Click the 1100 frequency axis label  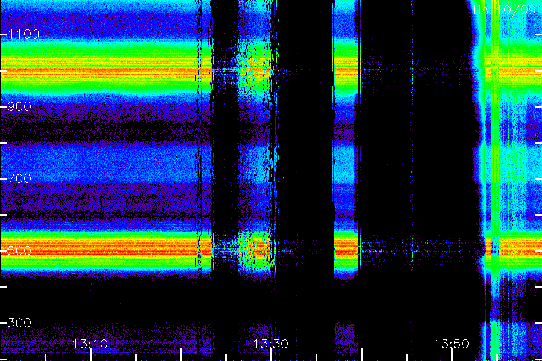[23, 34]
